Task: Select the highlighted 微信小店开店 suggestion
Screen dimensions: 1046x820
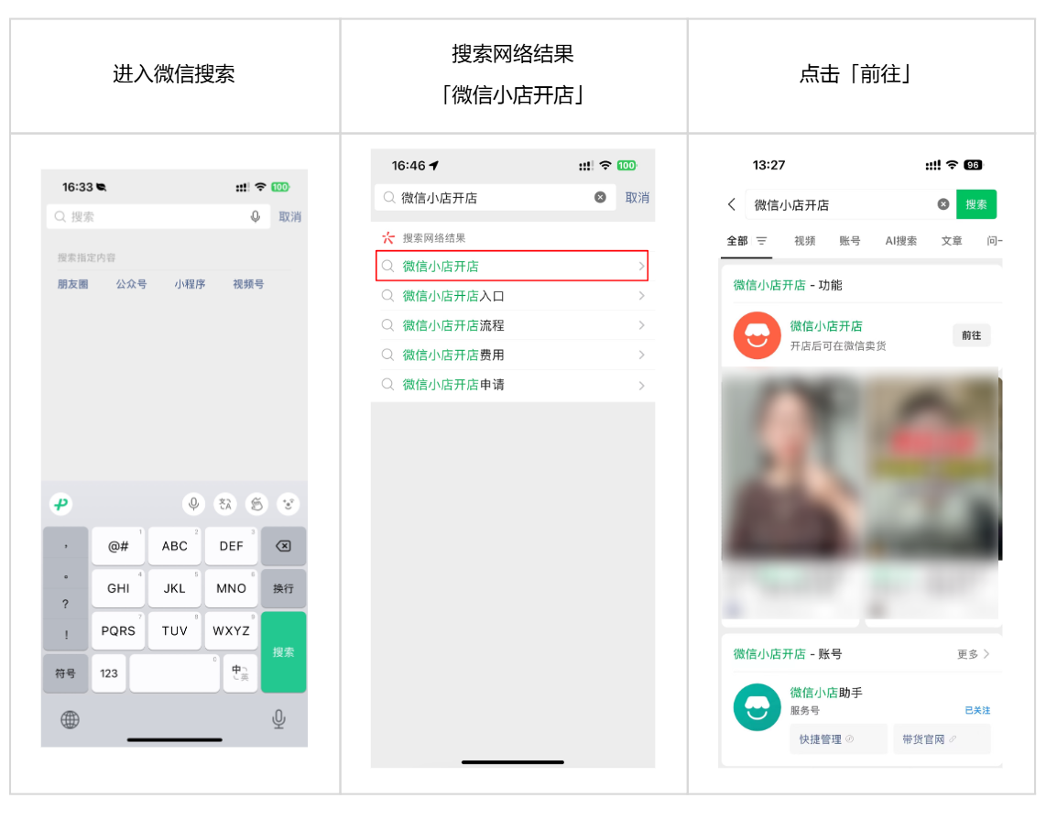Action: pyautogui.click(x=513, y=267)
